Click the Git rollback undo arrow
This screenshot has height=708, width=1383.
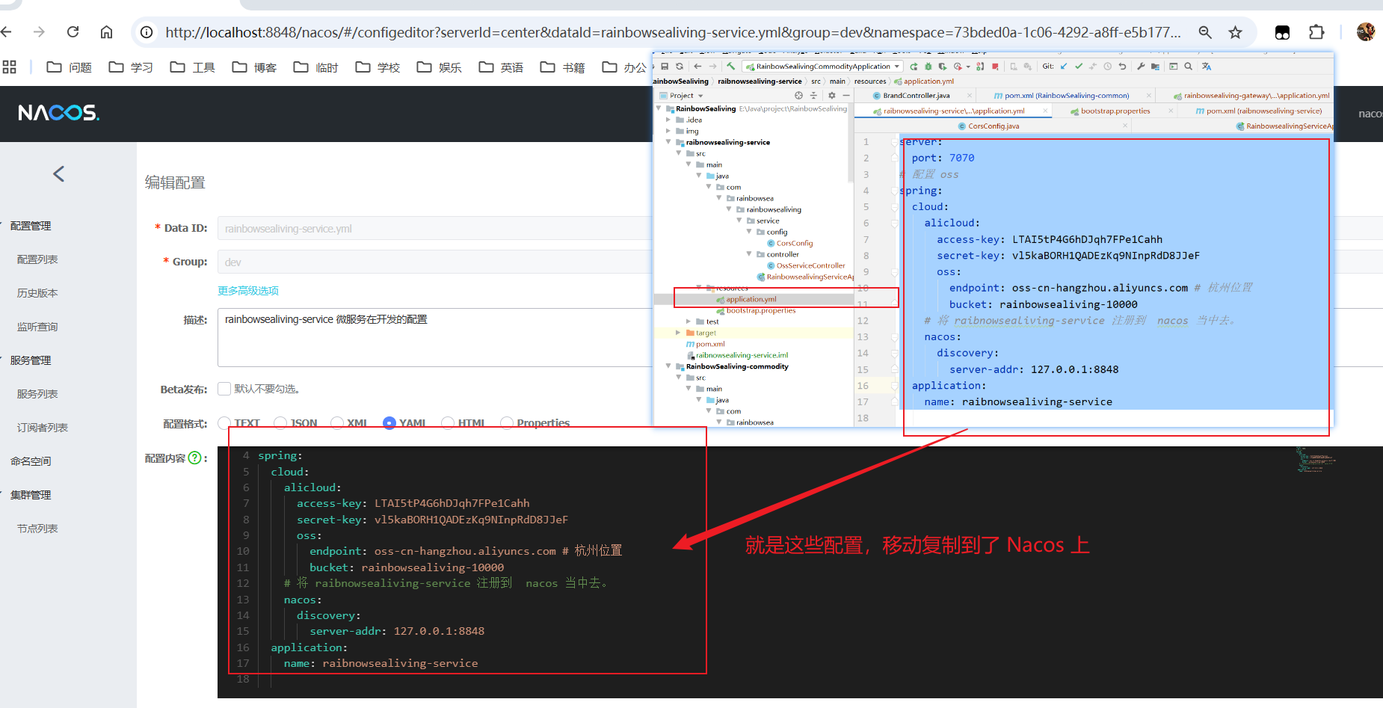(x=1122, y=67)
